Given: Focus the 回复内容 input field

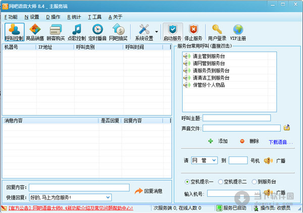Looking at the screenshot, I should click(79, 187).
